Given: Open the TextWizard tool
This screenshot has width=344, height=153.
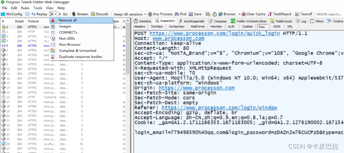Looking at the screenshot, I should click(280, 14).
